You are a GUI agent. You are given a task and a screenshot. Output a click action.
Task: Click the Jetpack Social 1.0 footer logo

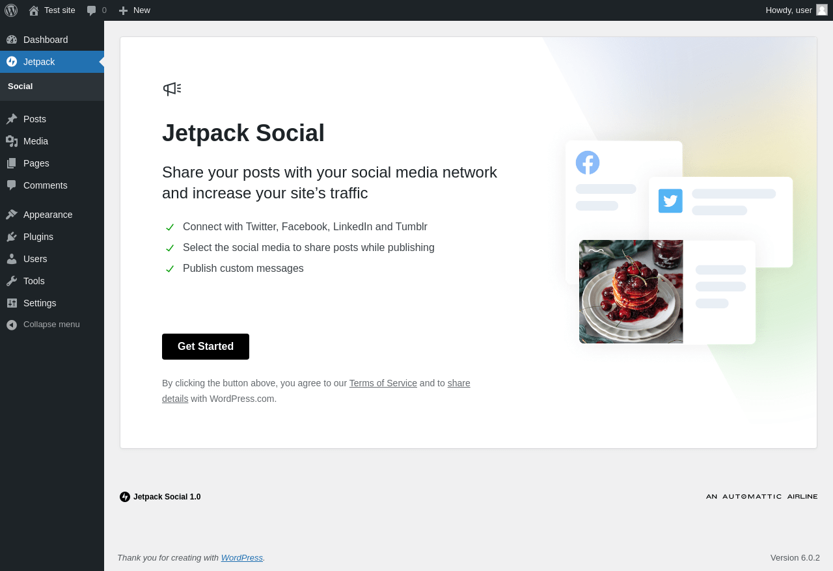coord(125,497)
